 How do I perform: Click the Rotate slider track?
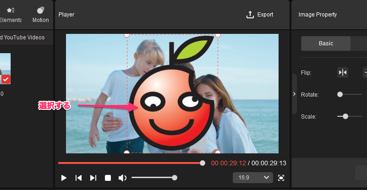point(353,94)
